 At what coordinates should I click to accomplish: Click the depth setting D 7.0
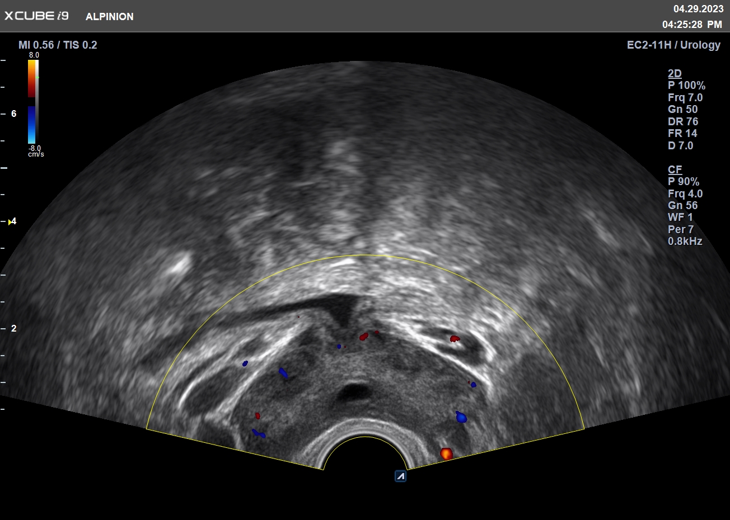pyautogui.click(x=680, y=146)
